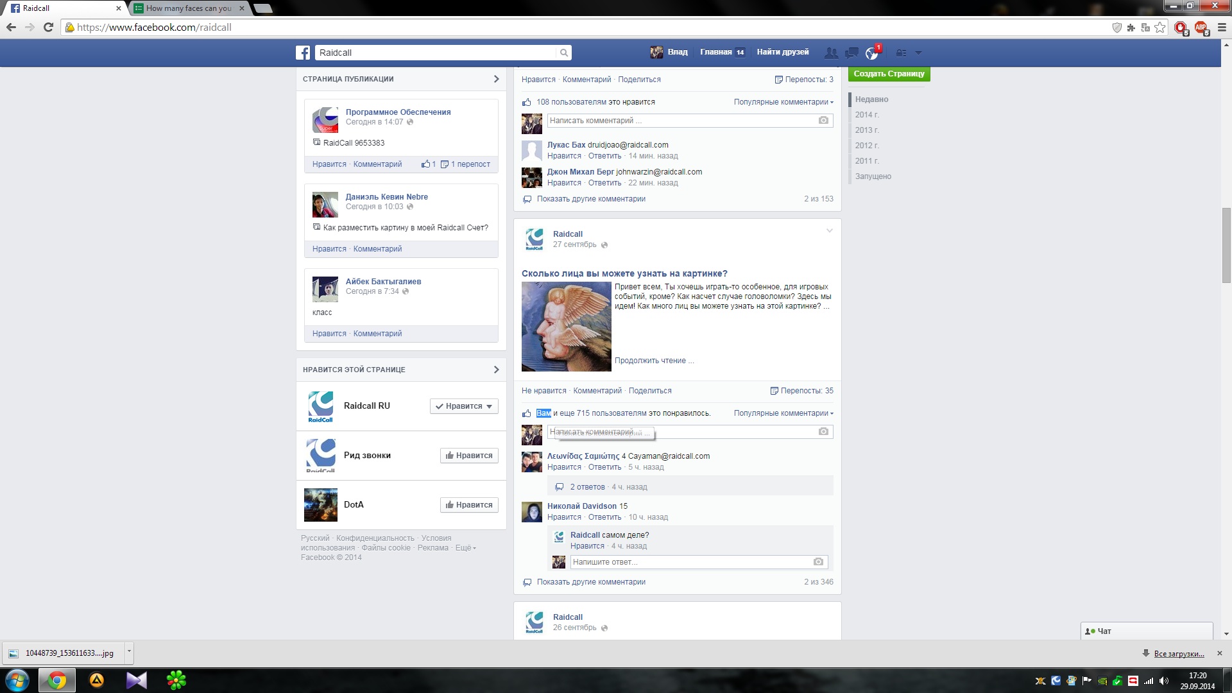Click RaidCall icon in system tray
Viewport: 1232px width, 693px height.
(x=1056, y=681)
